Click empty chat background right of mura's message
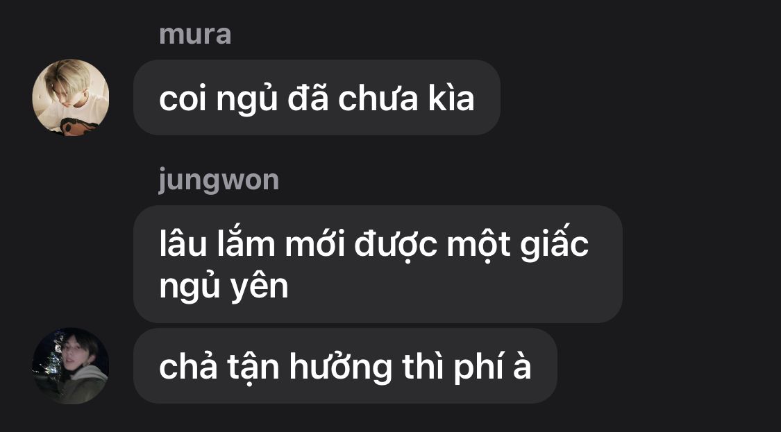Image resolution: width=781 pixels, height=432 pixels. pyautogui.click(x=637, y=98)
